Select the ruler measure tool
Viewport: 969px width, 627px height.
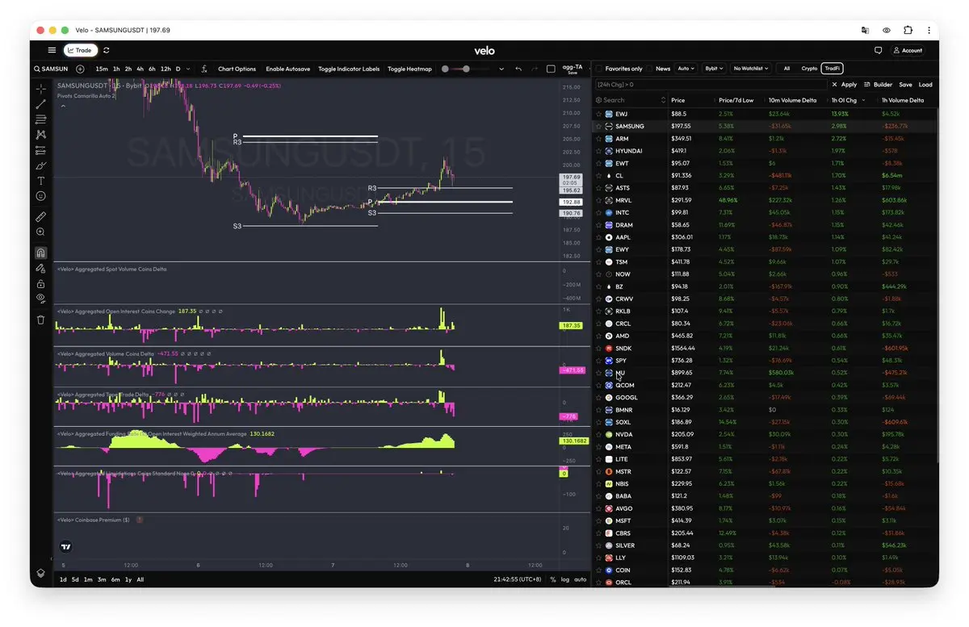pos(40,216)
